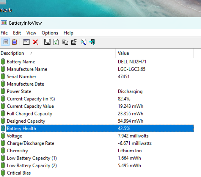The image size is (201, 177).
Task: Click the 19.243 mWh value
Action: [131, 106]
